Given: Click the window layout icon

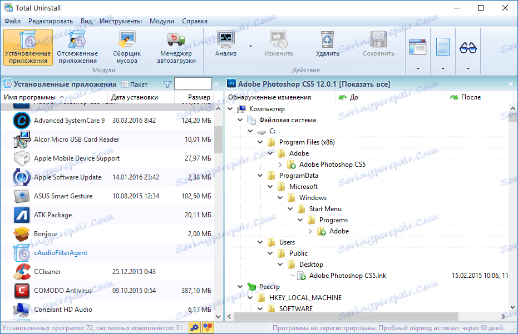Looking at the screenshot, I should [x=417, y=47].
